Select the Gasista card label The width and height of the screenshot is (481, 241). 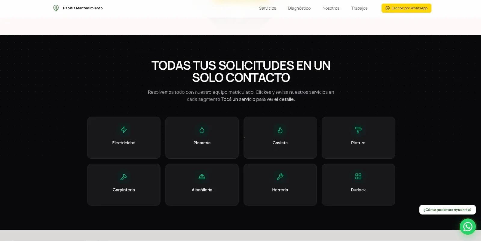point(280,143)
